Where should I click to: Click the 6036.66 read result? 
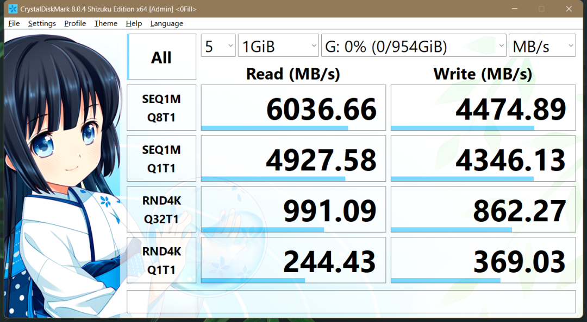pos(293,107)
